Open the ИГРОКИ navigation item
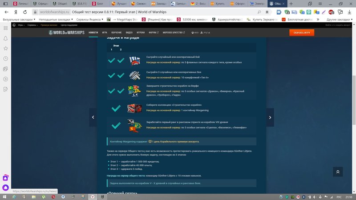 tap(141, 32)
